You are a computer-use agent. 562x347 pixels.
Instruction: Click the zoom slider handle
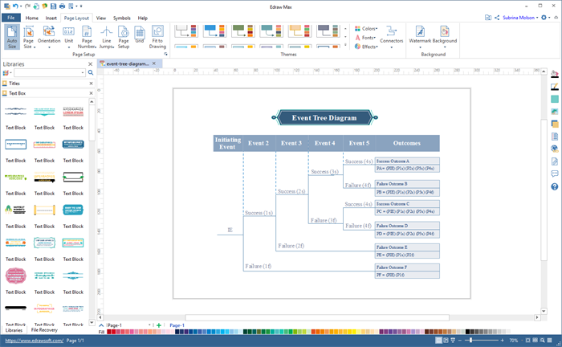[470, 341]
